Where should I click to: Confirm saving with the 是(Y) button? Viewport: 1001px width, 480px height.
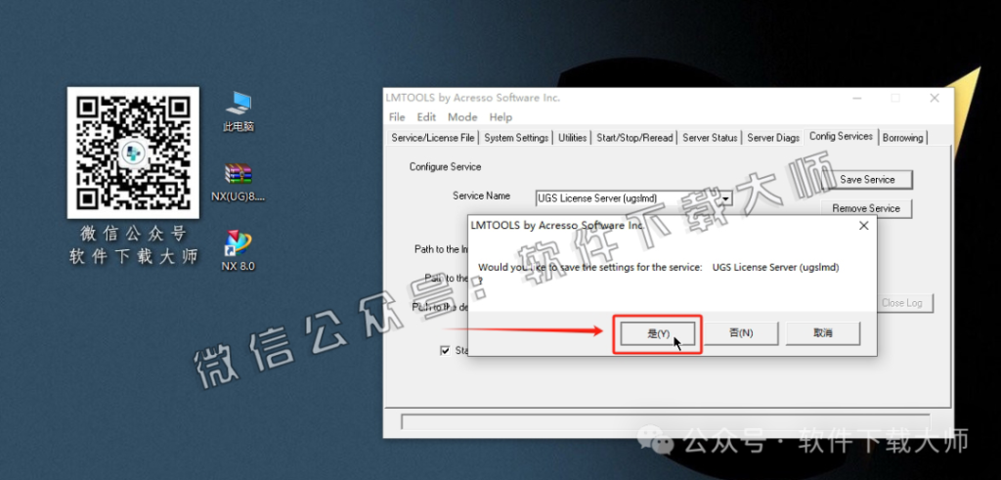pyautogui.click(x=657, y=333)
